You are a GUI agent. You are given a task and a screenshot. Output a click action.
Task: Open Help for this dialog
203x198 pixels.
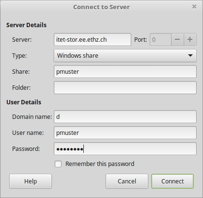click(31, 181)
